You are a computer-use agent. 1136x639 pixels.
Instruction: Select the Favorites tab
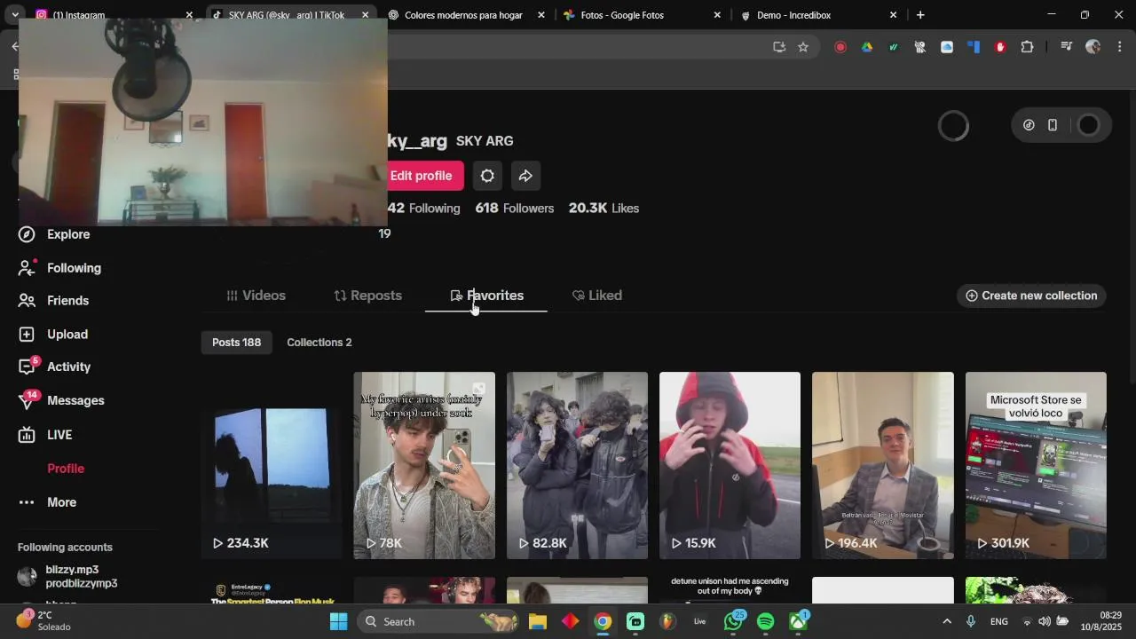tap(486, 296)
